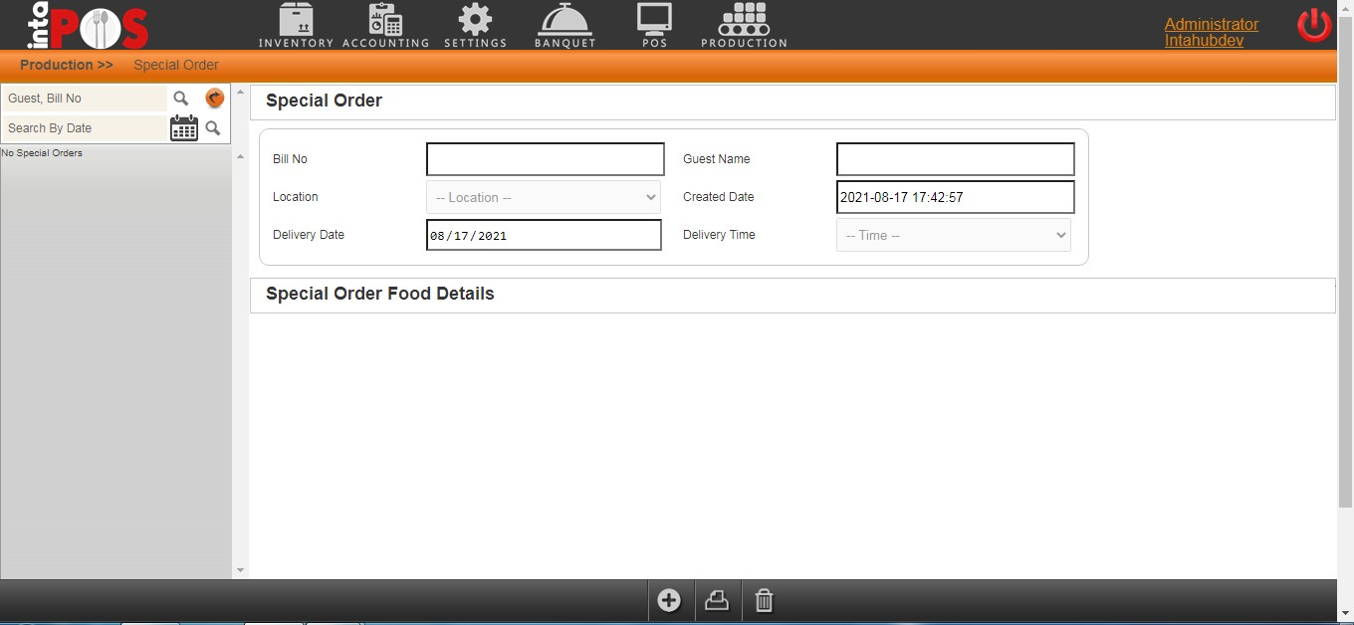
Task: Print the special order
Action: pyautogui.click(x=717, y=600)
